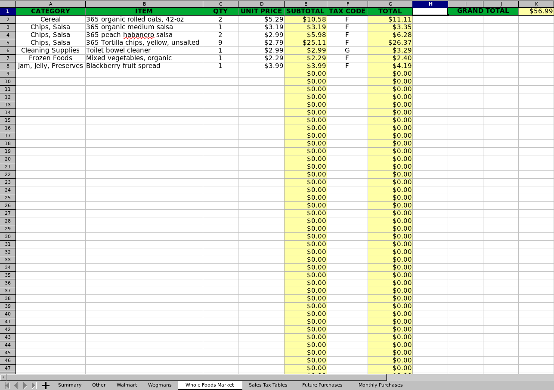This screenshot has height=390, width=554.
Task: Select the Blackberry fruit spread cell
Action: point(144,66)
